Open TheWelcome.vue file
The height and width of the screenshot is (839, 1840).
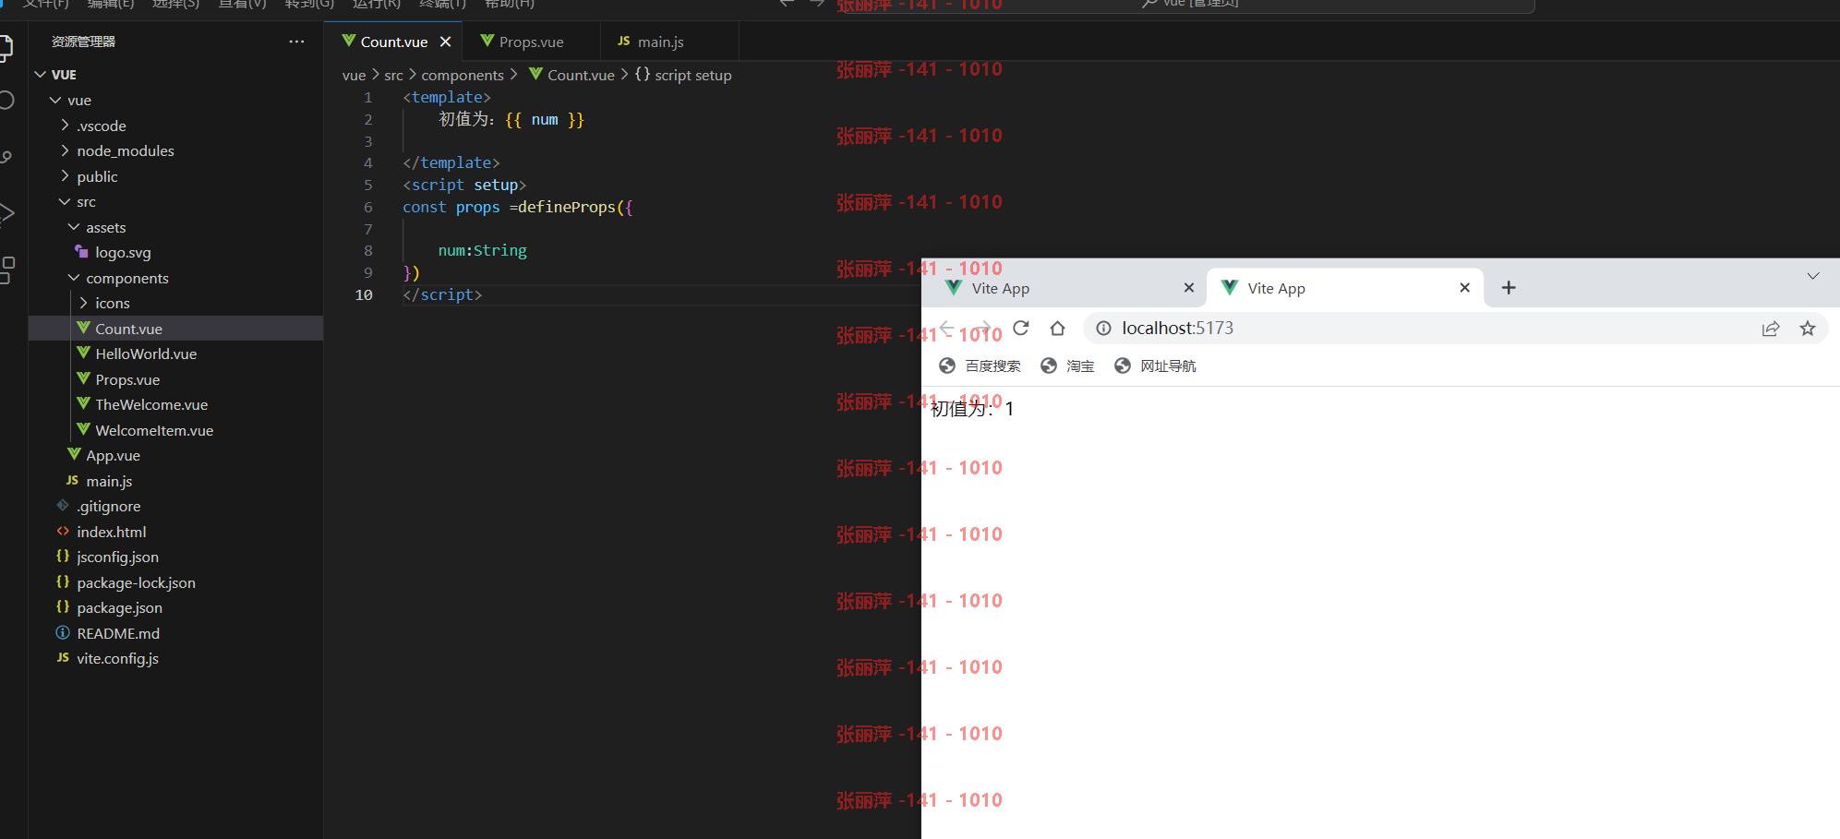point(175,404)
